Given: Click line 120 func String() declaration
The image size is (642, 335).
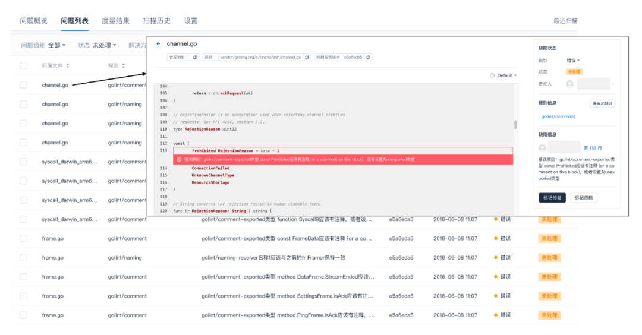Looking at the screenshot, I should pyautogui.click(x=222, y=211).
